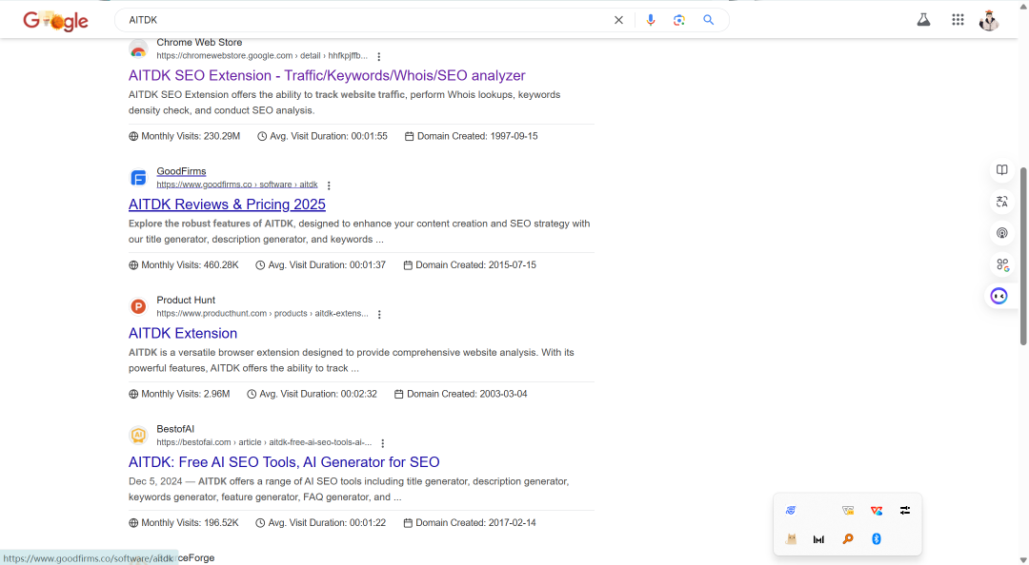Click the goodfirms.co software aitdk URL

click(x=237, y=185)
